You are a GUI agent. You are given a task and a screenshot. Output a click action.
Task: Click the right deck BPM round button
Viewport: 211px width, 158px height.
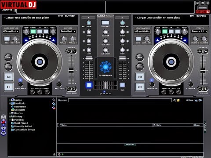[140, 57]
